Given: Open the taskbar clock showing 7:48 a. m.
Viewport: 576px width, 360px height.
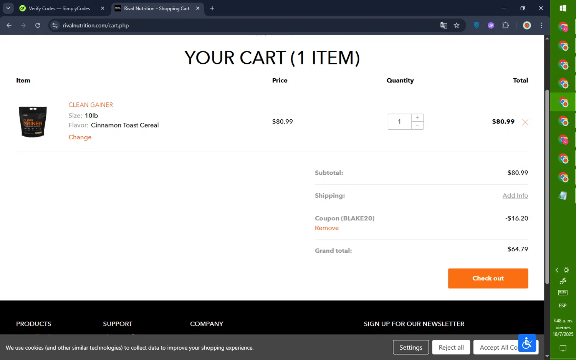Looking at the screenshot, I should coord(563,327).
